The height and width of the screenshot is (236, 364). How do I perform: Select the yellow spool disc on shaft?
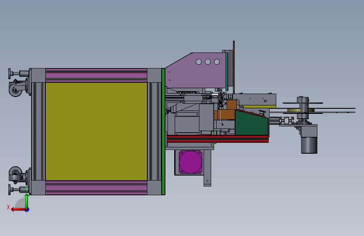[x=301, y=110]
